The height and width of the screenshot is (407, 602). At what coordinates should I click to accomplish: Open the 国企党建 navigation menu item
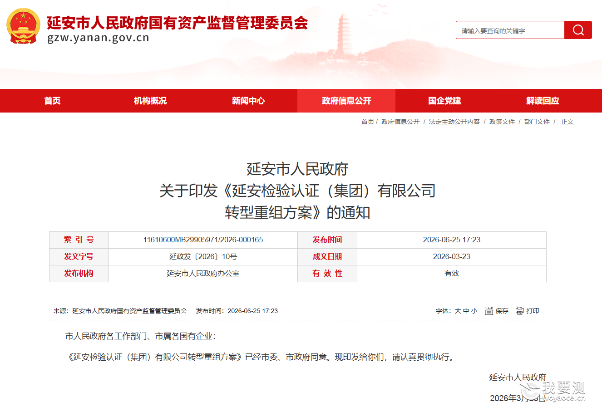pyautogui.click(x=444, y=101)
